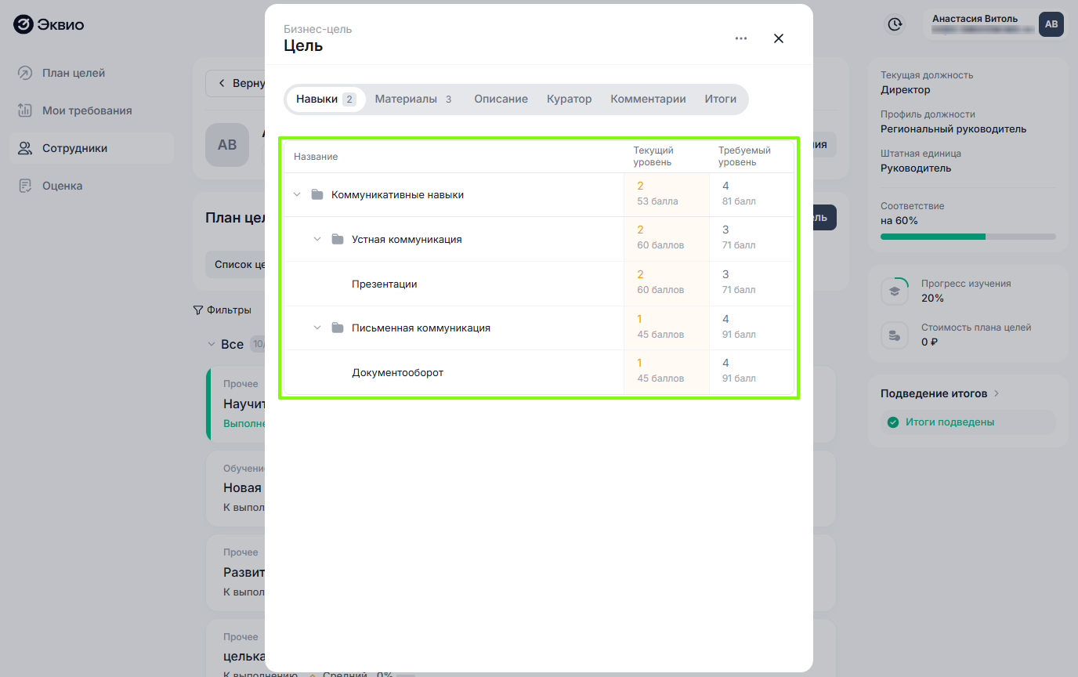Select Презентации skill row

pos(538,284)
